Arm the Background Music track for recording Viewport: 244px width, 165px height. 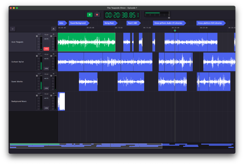point(46,108)
